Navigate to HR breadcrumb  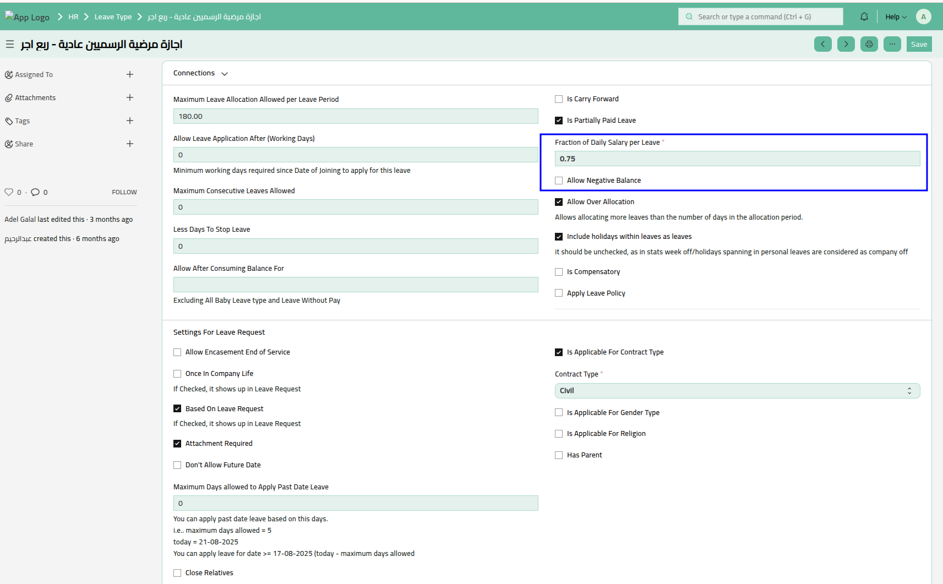click(x=73, y=17)
